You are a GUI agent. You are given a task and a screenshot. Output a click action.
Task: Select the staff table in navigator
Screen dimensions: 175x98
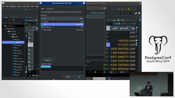pos(17,75)
